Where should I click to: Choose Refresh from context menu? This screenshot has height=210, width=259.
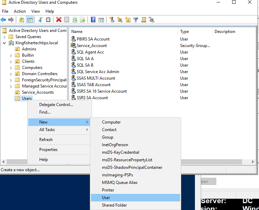point(59,140)
